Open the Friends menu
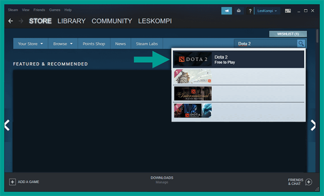The width and height of the screenshot is (324, 196). 39,10
